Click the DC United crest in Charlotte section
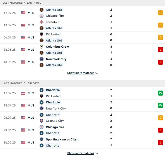The image size is (165, 158). [42, 96]
